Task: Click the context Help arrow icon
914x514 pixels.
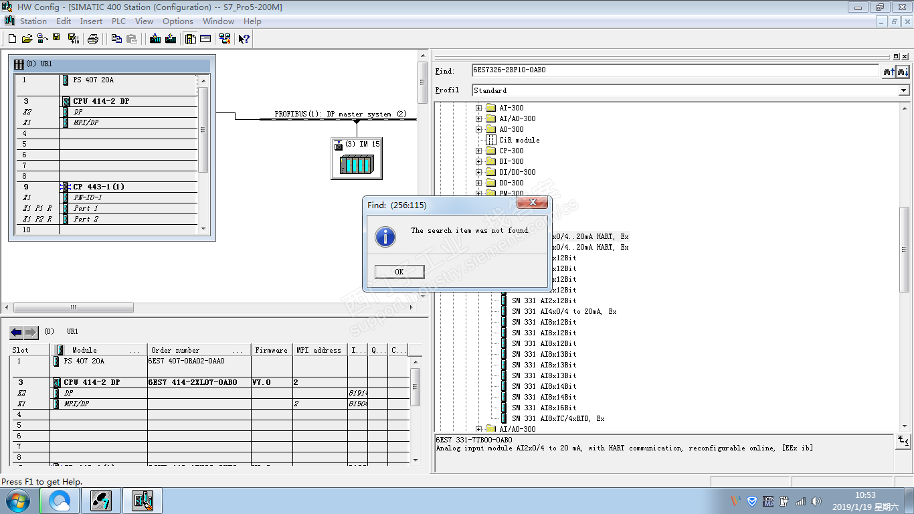Action: coord(244,39)
